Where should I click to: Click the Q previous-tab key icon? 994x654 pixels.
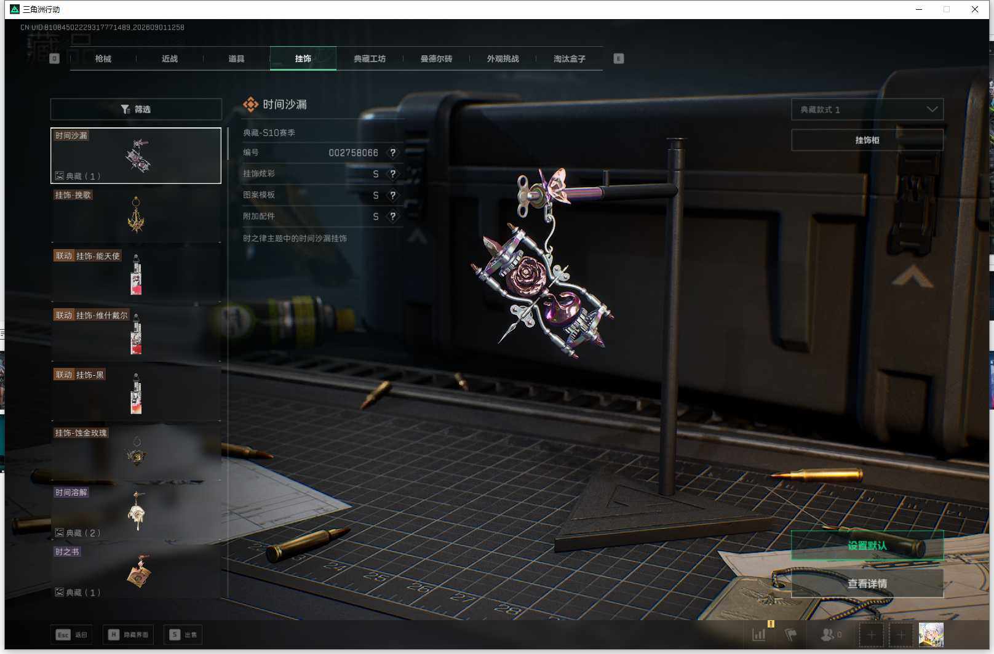[x=55, y=58]
